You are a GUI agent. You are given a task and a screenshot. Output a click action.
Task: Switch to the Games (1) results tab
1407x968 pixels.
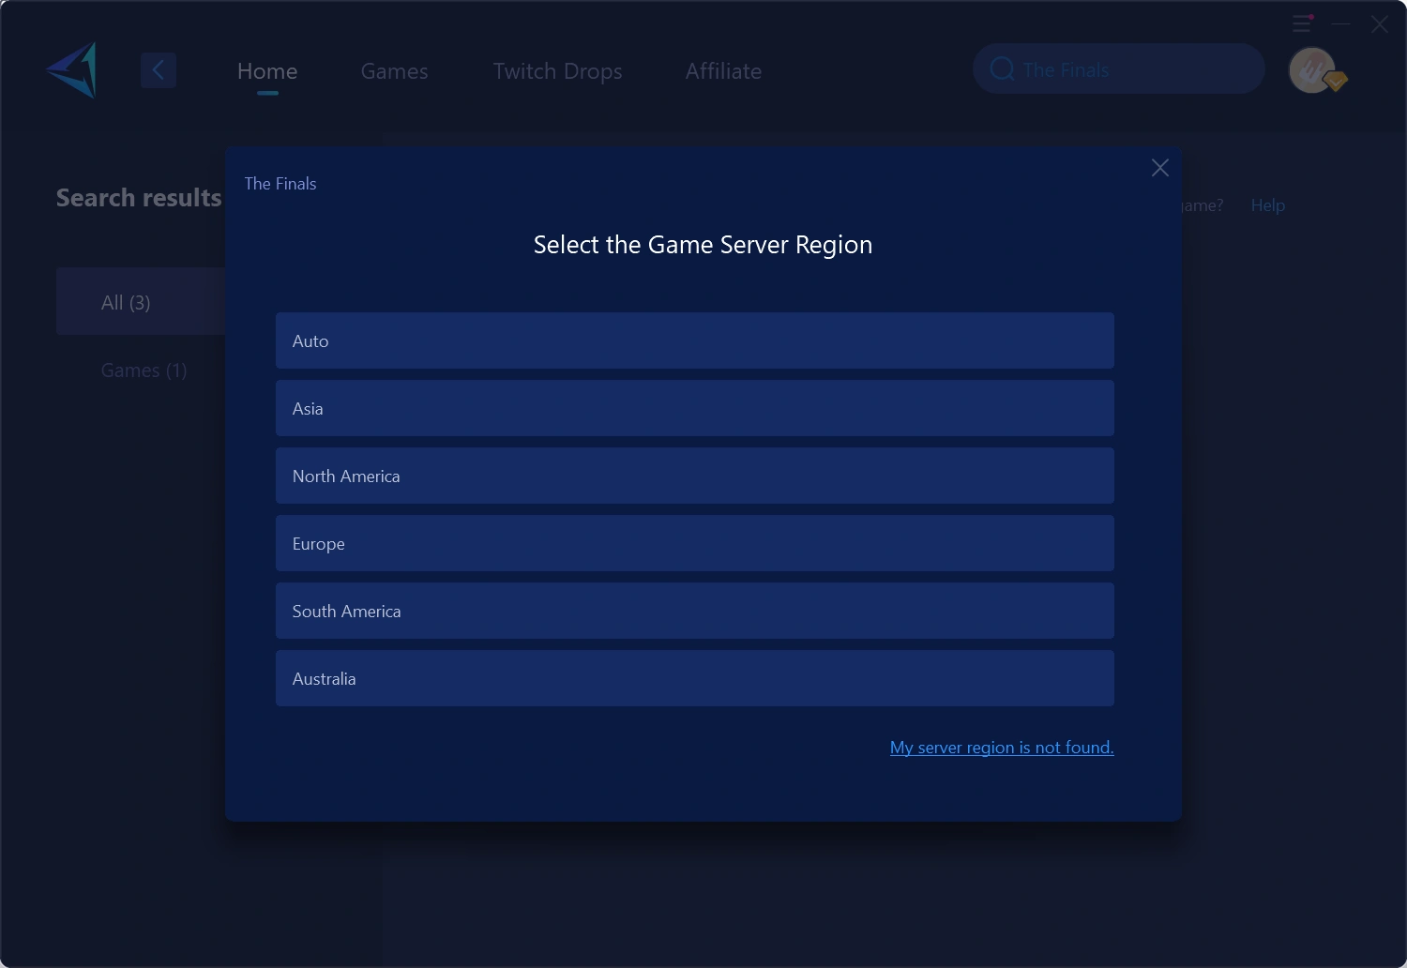tap(143, 370)
